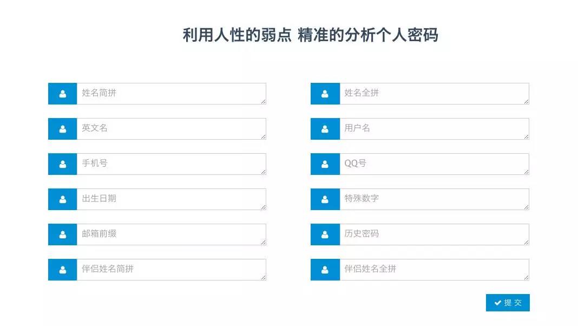Click user icon beside 历史密码 field

click(325, 234)
